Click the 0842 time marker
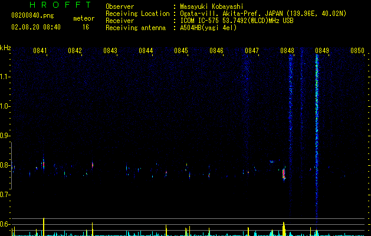 pos(75,51)
